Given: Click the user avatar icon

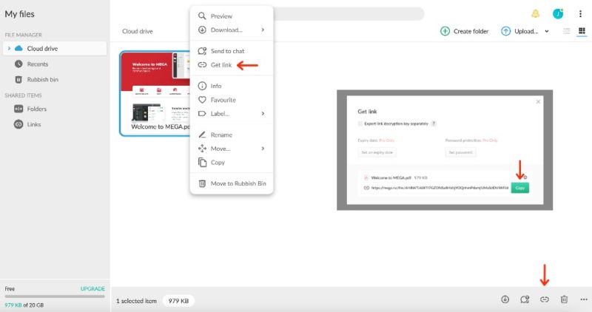Looking at the screenshot, I should [558, 14].
